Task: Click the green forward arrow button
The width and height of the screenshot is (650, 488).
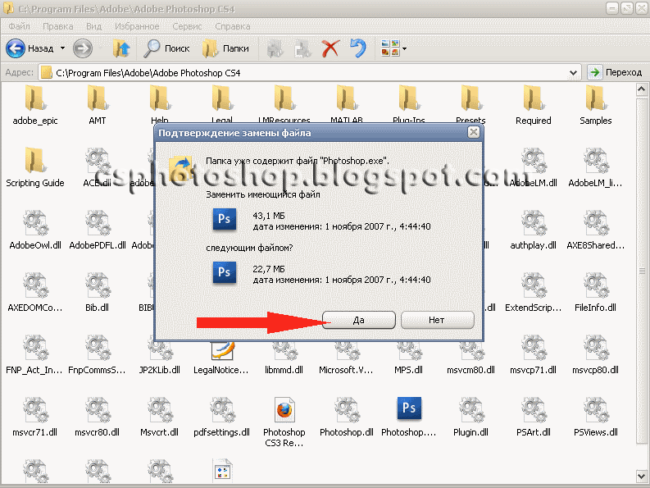Action: point(83,48)
